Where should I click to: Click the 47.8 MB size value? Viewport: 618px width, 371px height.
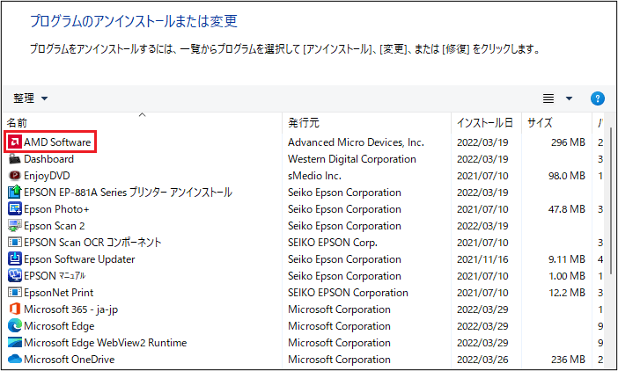pyautogui.click(x=567, y=209)
